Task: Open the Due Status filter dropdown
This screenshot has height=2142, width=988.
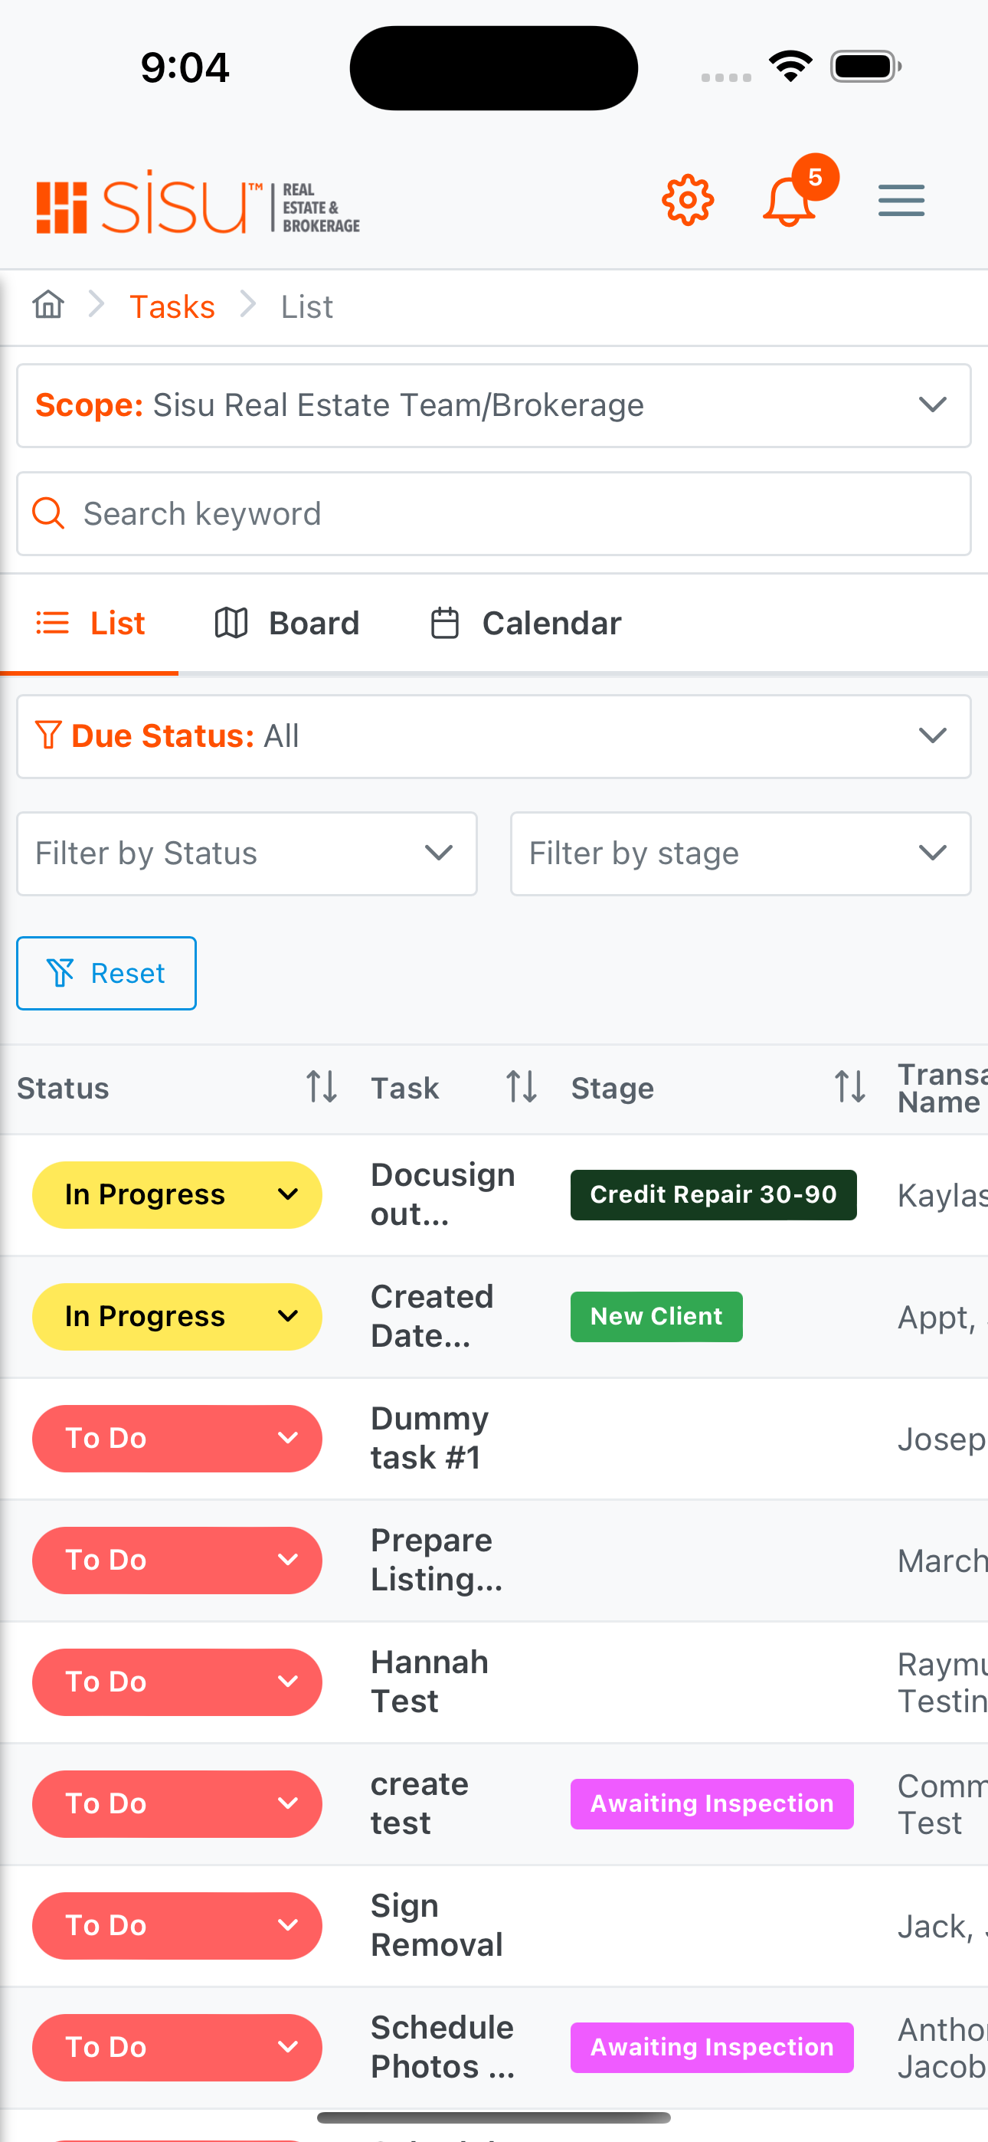Action: 494,736
